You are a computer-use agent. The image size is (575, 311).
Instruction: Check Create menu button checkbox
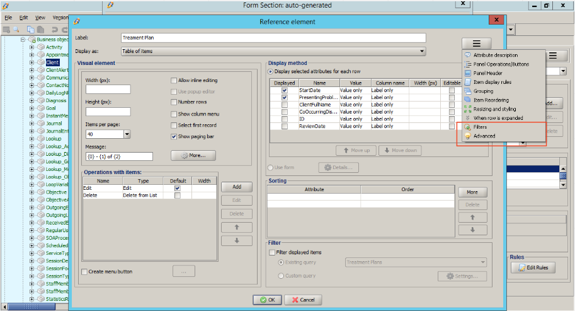84,272
